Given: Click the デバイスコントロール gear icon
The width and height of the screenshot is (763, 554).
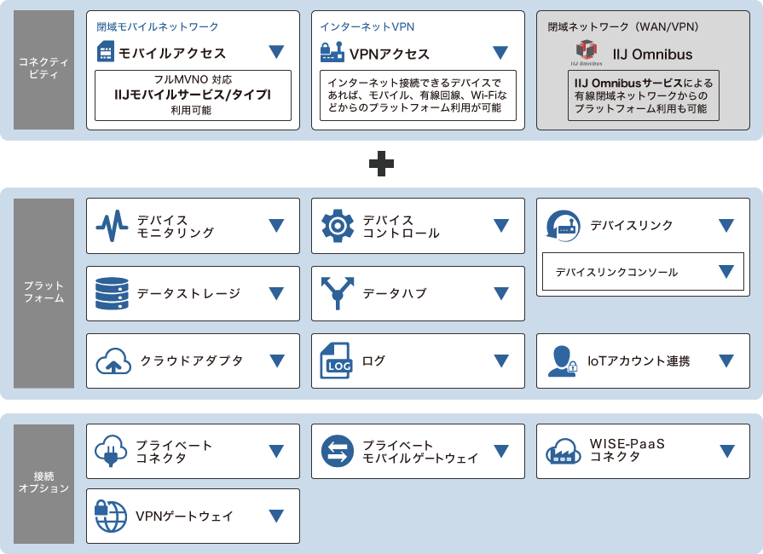Looking at the screenshot, I should click(x=338, y=226).
